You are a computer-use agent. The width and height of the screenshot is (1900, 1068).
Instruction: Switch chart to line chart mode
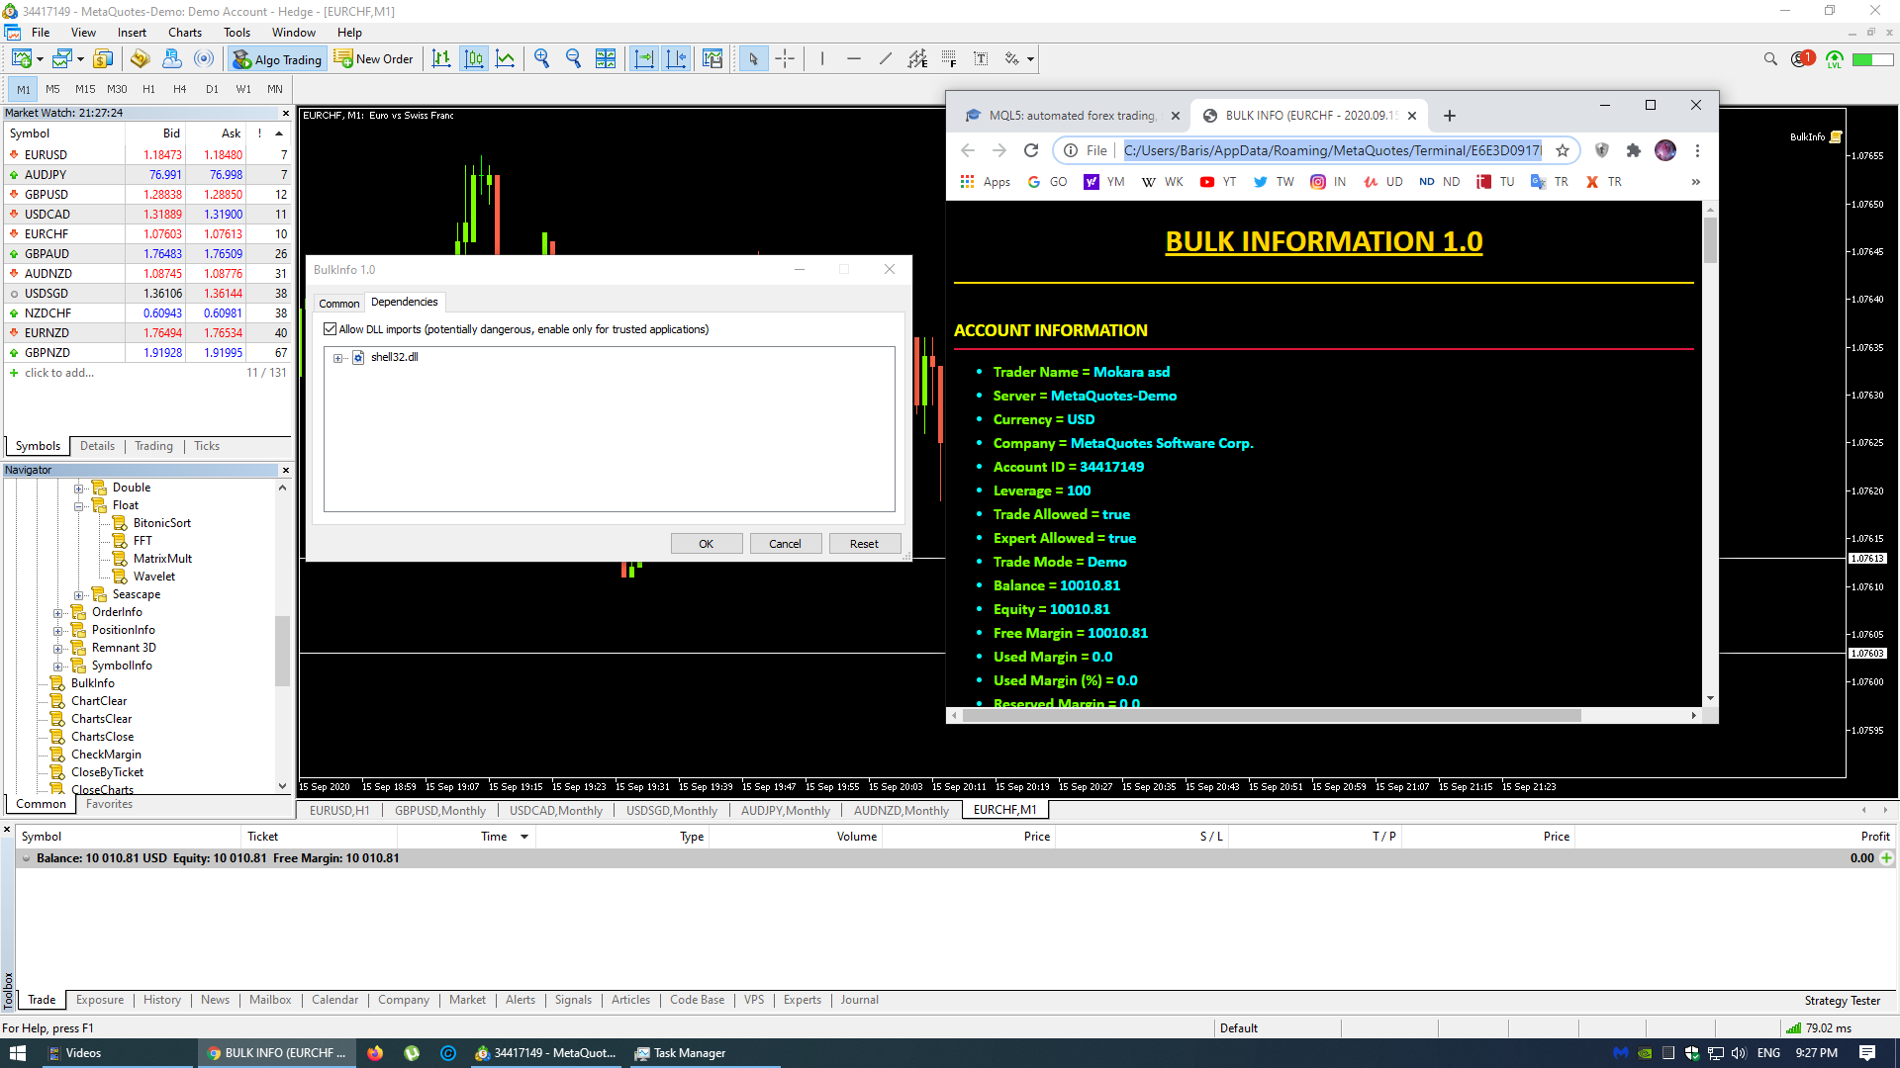[506, 58]
